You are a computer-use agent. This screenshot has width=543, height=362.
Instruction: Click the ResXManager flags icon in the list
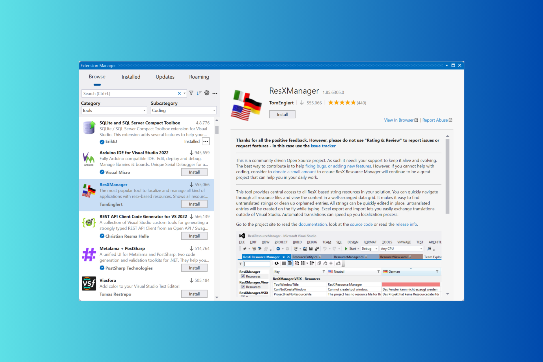tap(89, 191)
